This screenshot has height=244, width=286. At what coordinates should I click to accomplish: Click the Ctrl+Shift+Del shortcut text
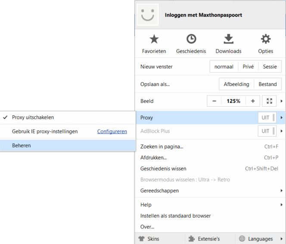click(x=261, y=169)
